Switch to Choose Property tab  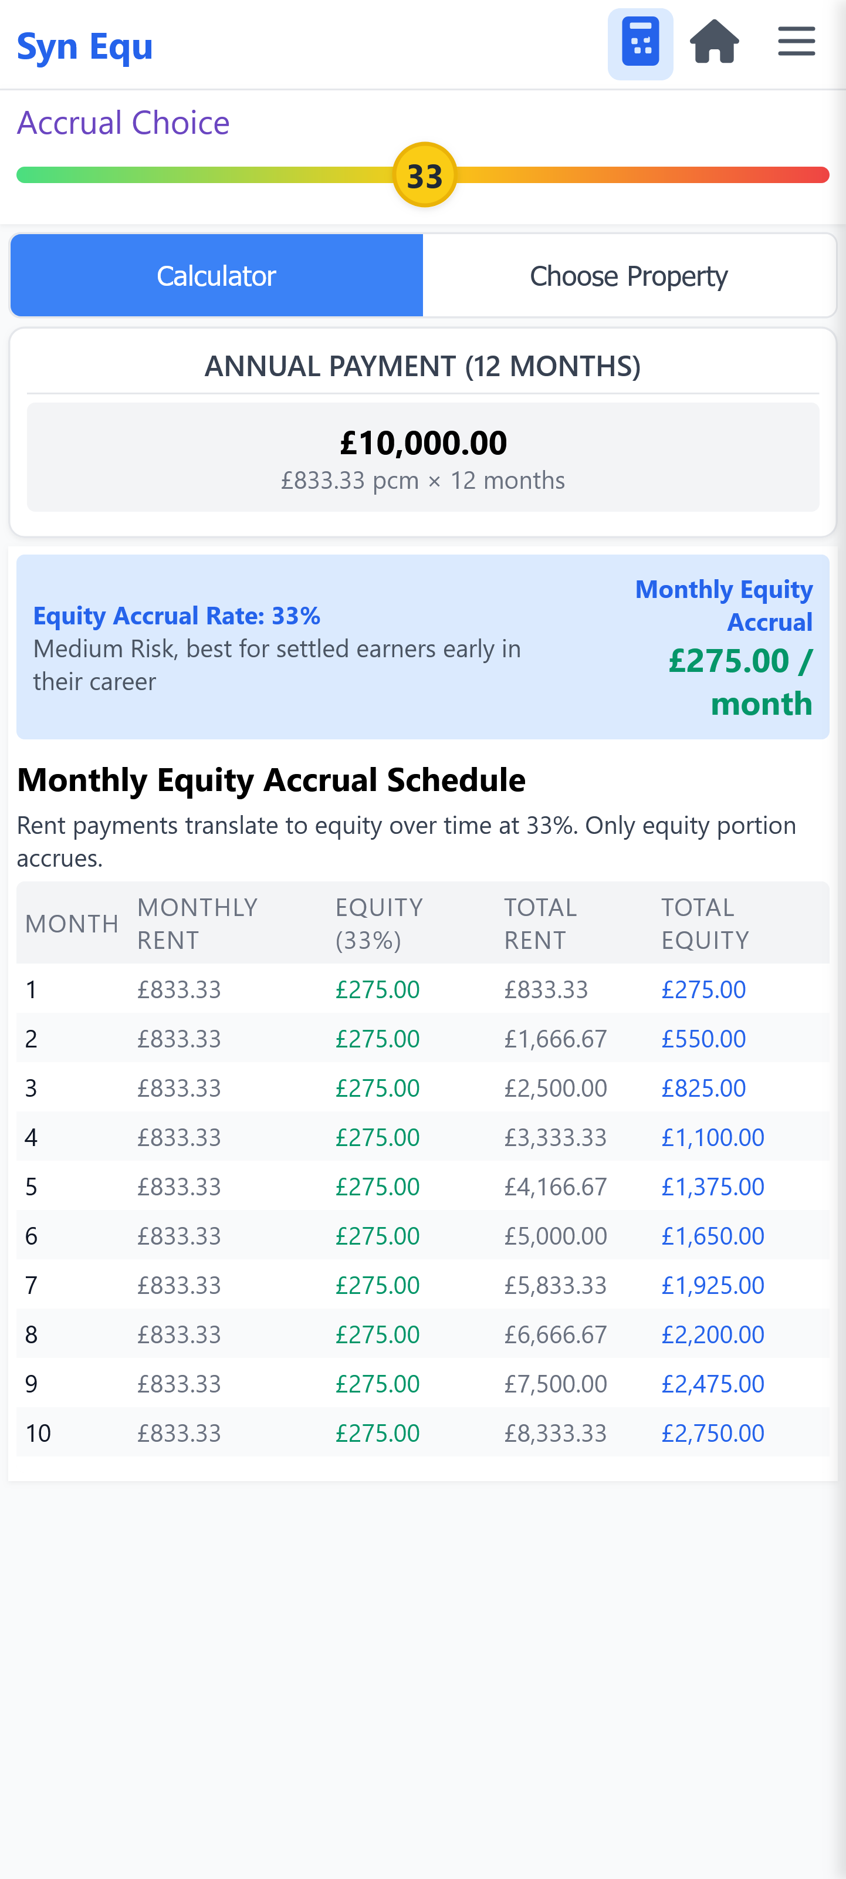click(x=629, y=276)
